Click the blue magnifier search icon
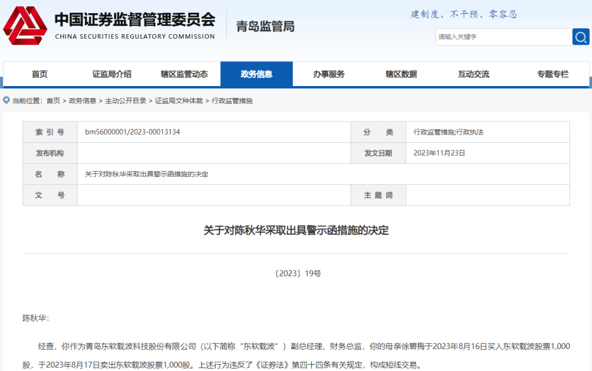 pyautogui.click(x=580, y=37)
